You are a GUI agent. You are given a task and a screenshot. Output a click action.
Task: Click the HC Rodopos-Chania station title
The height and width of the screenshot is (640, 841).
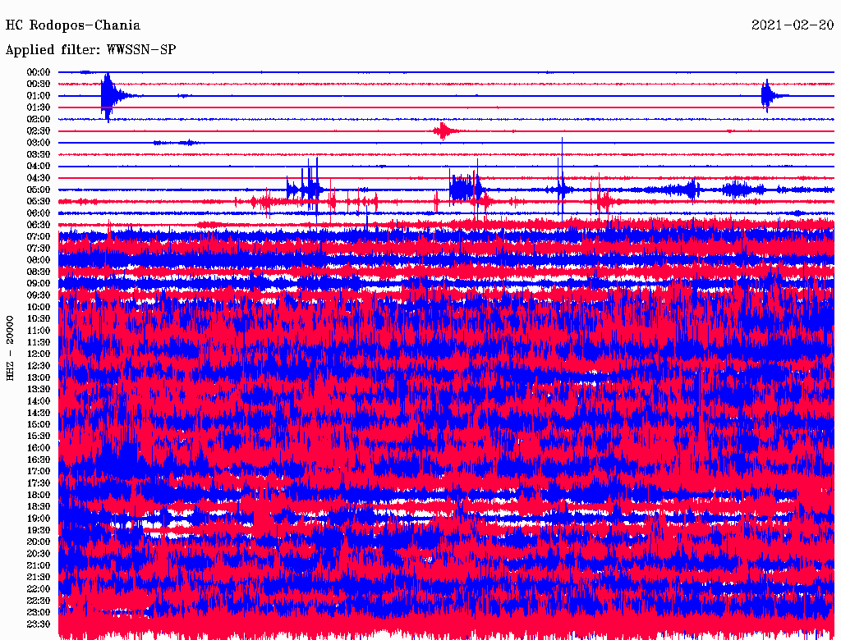click(x=73, y=25)
